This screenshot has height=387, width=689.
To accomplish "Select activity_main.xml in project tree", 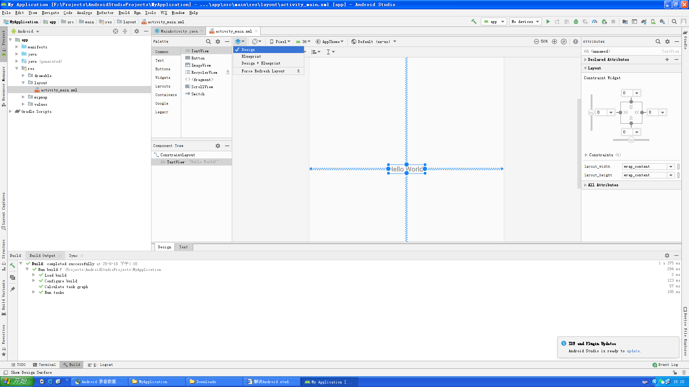I will tap(58, 90).
